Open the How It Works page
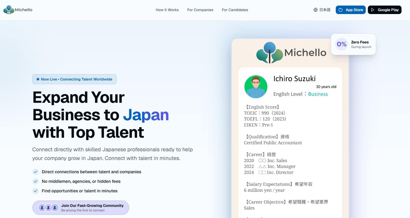This screenshot has height=218, width=410. pyautogui.click(x=167, y=10)
